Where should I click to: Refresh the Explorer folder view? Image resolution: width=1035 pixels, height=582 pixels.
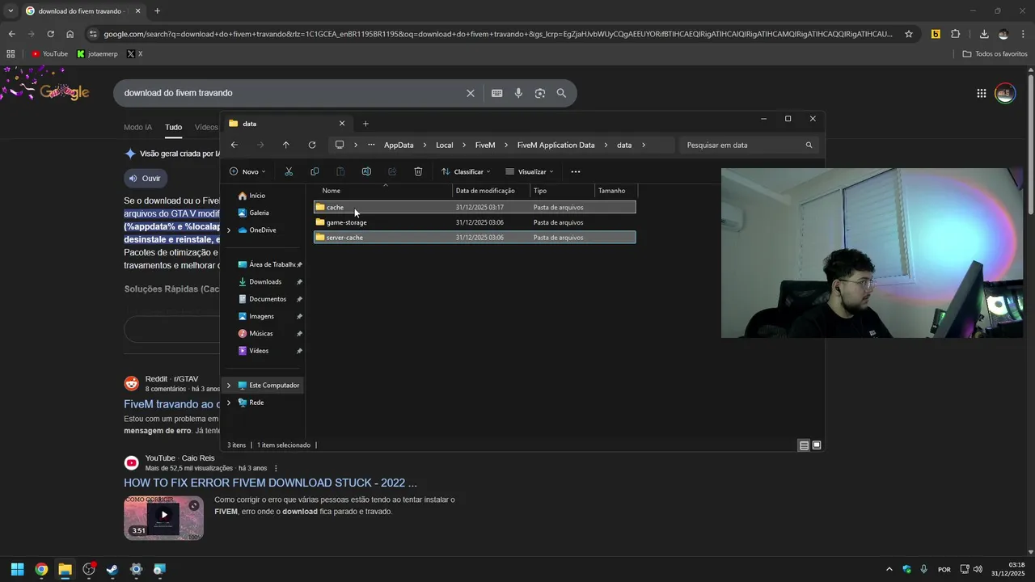coord(312,145)
